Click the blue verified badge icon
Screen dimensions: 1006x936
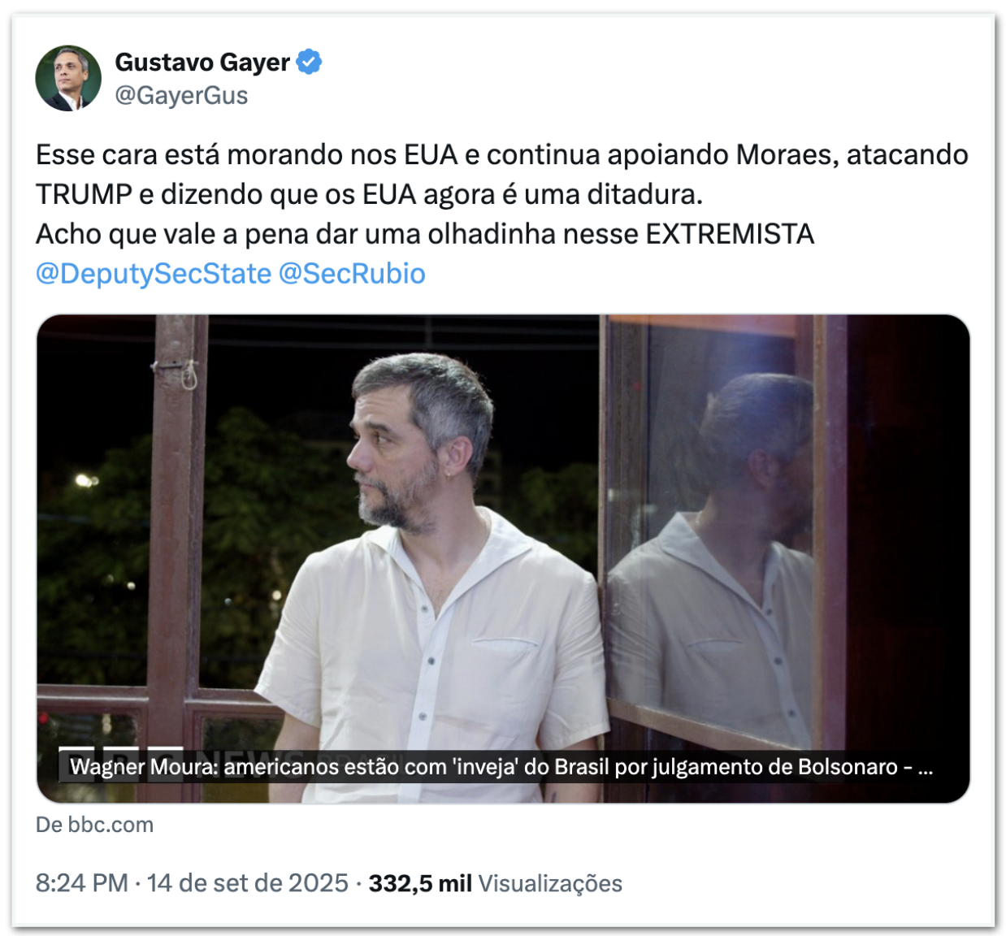pyautogui.click(x=309, y=62)
